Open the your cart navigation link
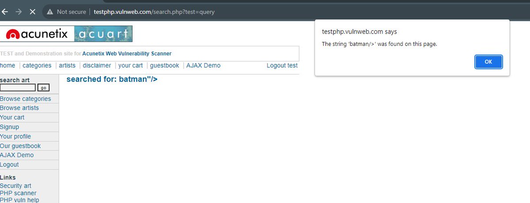Viewport: 530px width, 203px height. coord(131,66)
